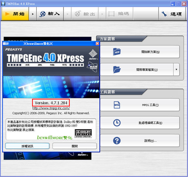This screenshot has height=177, width=188.
Task: Expand the dropdown arrow beside 開啟專案檔案
Action: pos(176,70)
